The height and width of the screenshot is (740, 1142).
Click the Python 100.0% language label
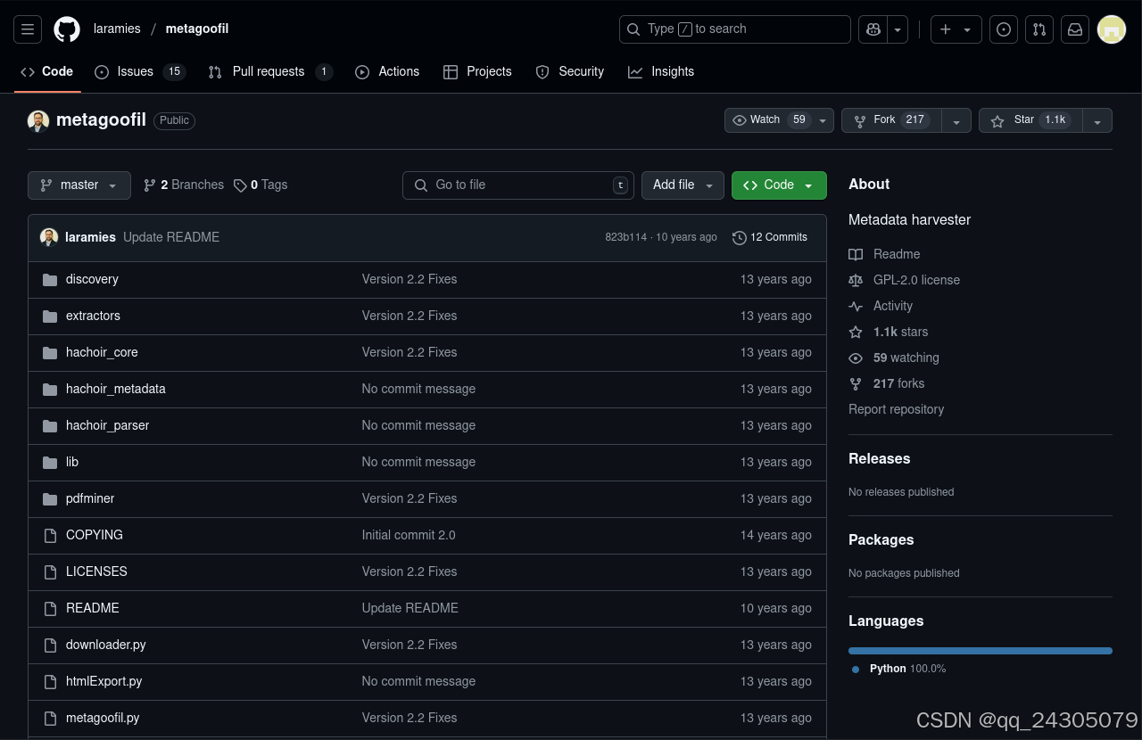(x=899, y=669)
